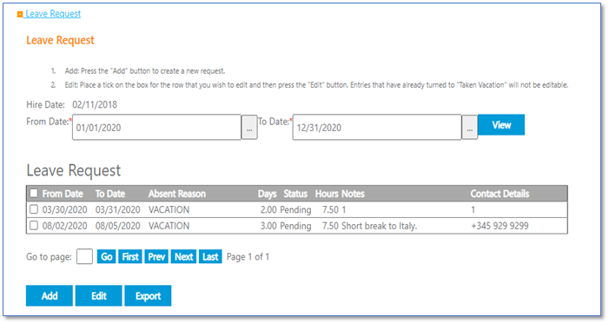Click the Edit button
The width and height of the screenshot is (609, 324).
pos(99,295)
